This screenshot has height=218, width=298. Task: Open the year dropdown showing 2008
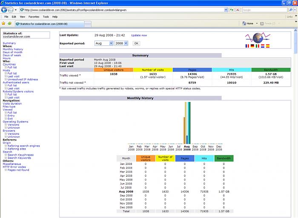pyautogui.click(x=121, y=43)
